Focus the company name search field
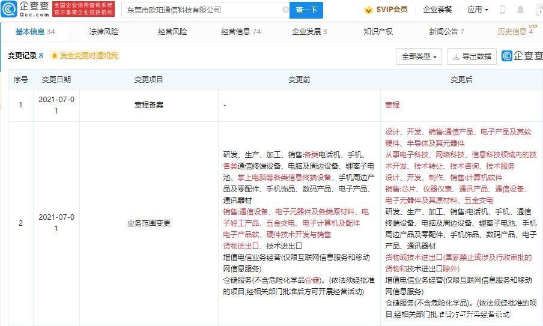The width and height of the screenshot is (543, 326). click(204, 10)
